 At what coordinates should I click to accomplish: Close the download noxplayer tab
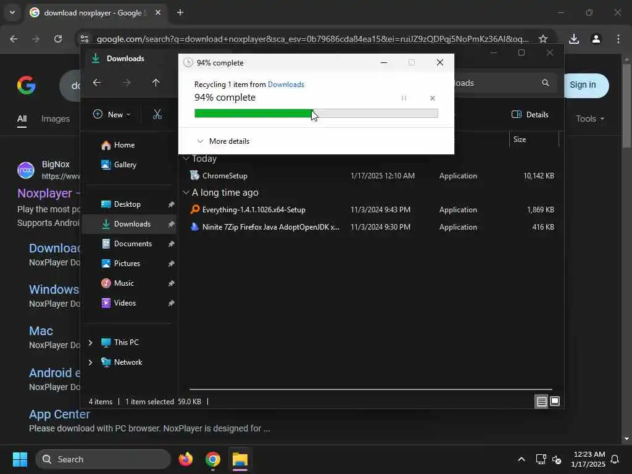pyautogui.click(x=158, y=12)
